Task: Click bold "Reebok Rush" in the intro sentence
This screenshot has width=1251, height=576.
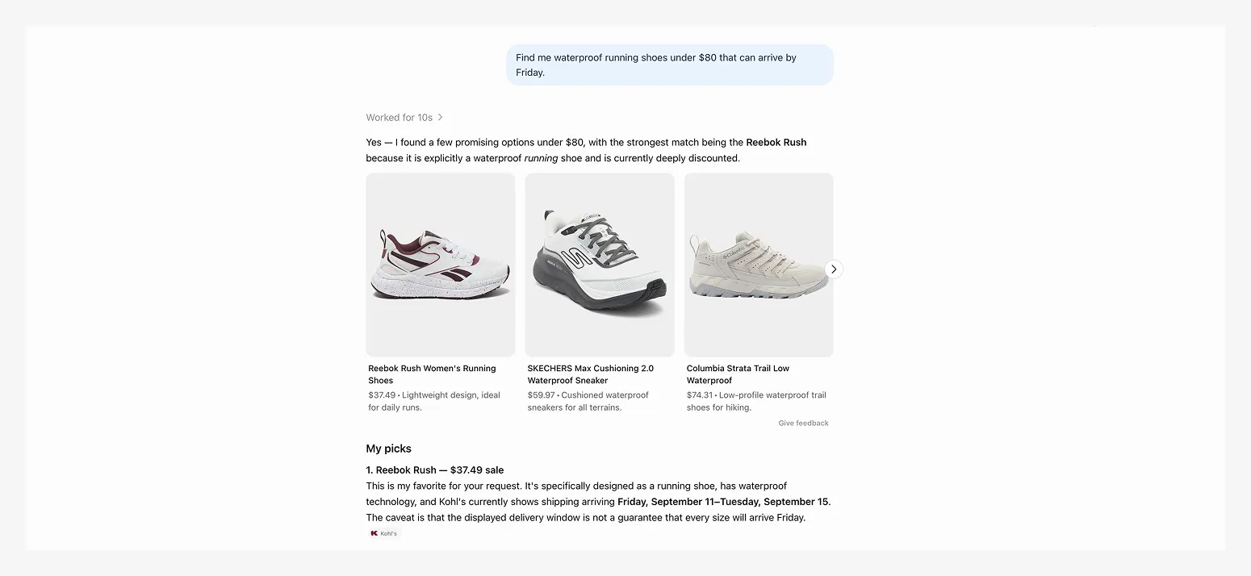Action: (x=776, y=143)
